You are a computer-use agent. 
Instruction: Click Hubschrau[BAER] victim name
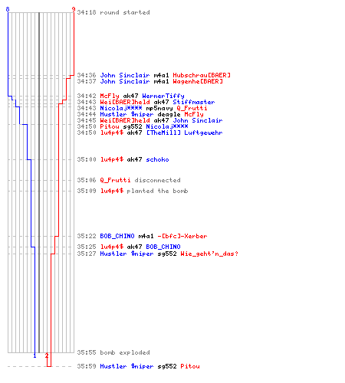202,75
